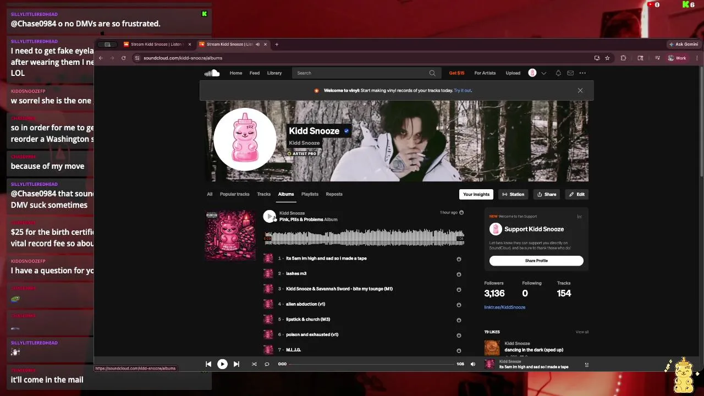Toggle repeat in the bottom player
The image size is (704, 396).
267,364
